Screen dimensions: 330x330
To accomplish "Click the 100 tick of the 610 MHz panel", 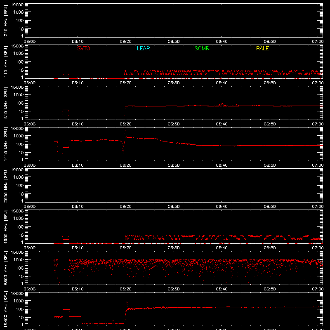I will coord(20,103).
